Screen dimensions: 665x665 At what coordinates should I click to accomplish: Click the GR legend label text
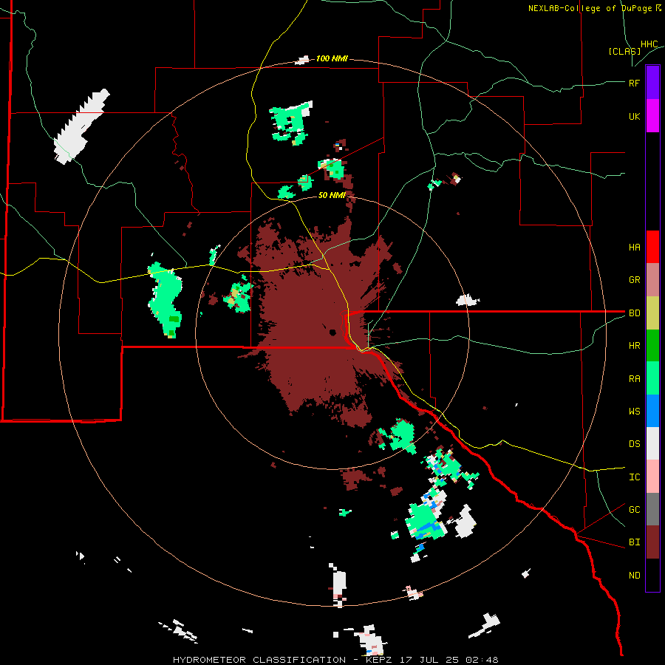[635, 280]
